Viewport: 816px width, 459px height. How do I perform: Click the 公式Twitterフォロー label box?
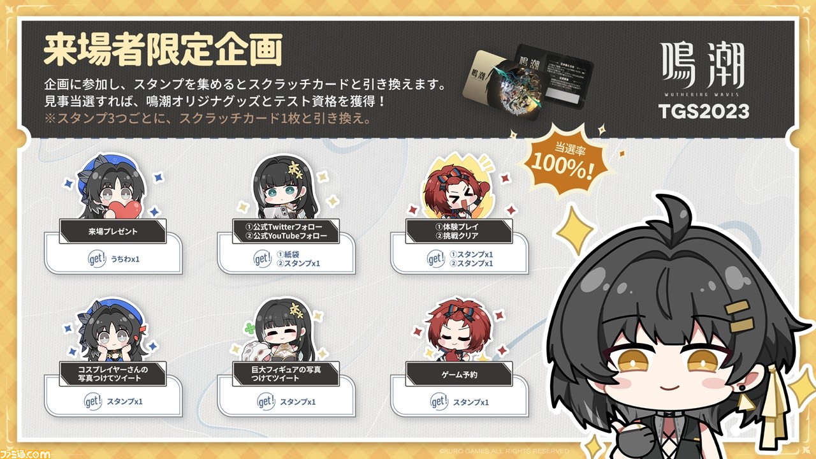click(x=286, y=231)
